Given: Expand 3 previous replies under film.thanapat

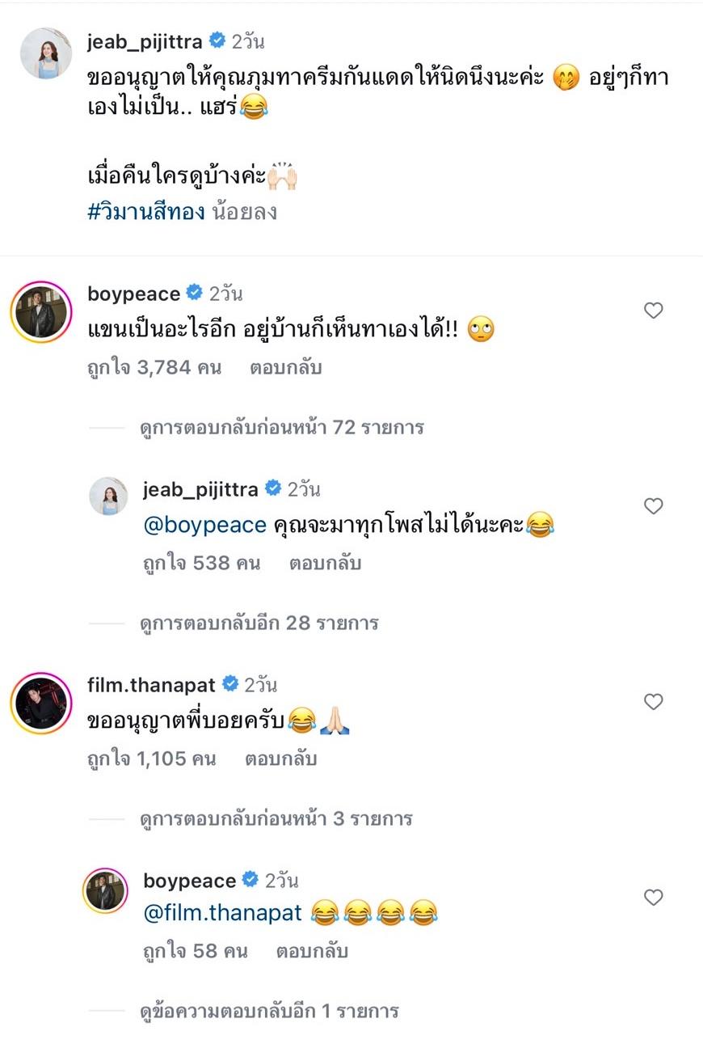Looking at the screenshot, I should coord(276,818).
